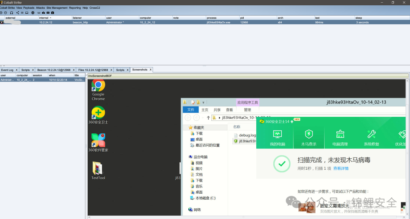
Task: Open the CrossC2 menu
Action: (x=95, y=8)
